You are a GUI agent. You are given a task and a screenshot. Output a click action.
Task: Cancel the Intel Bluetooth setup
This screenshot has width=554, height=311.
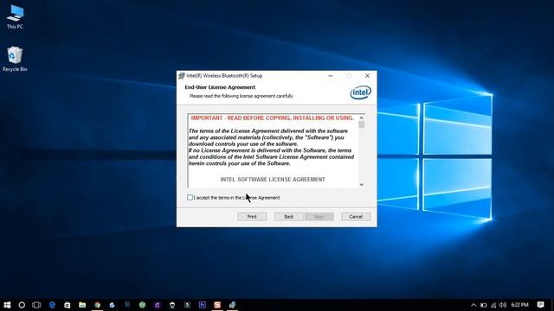coord(356,217)
